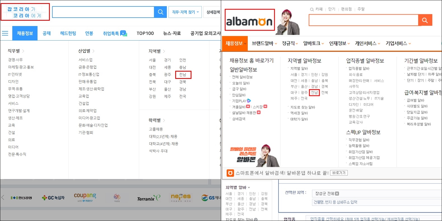Click into the JobKorea search field
Screen dimensions: 442x221
pyautogui.click(x=103, y=12)
